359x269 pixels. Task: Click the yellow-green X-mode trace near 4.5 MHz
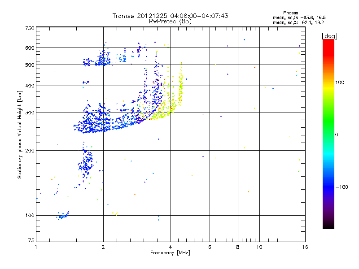point(181,85)
